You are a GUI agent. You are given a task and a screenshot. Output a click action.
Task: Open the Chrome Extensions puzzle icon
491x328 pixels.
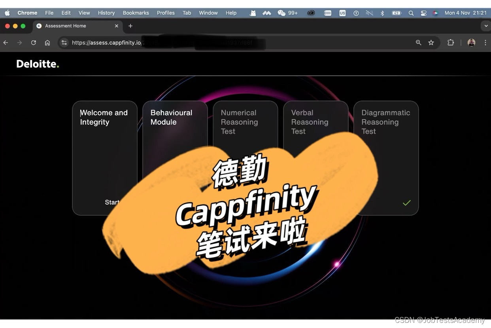pos(450,43)
